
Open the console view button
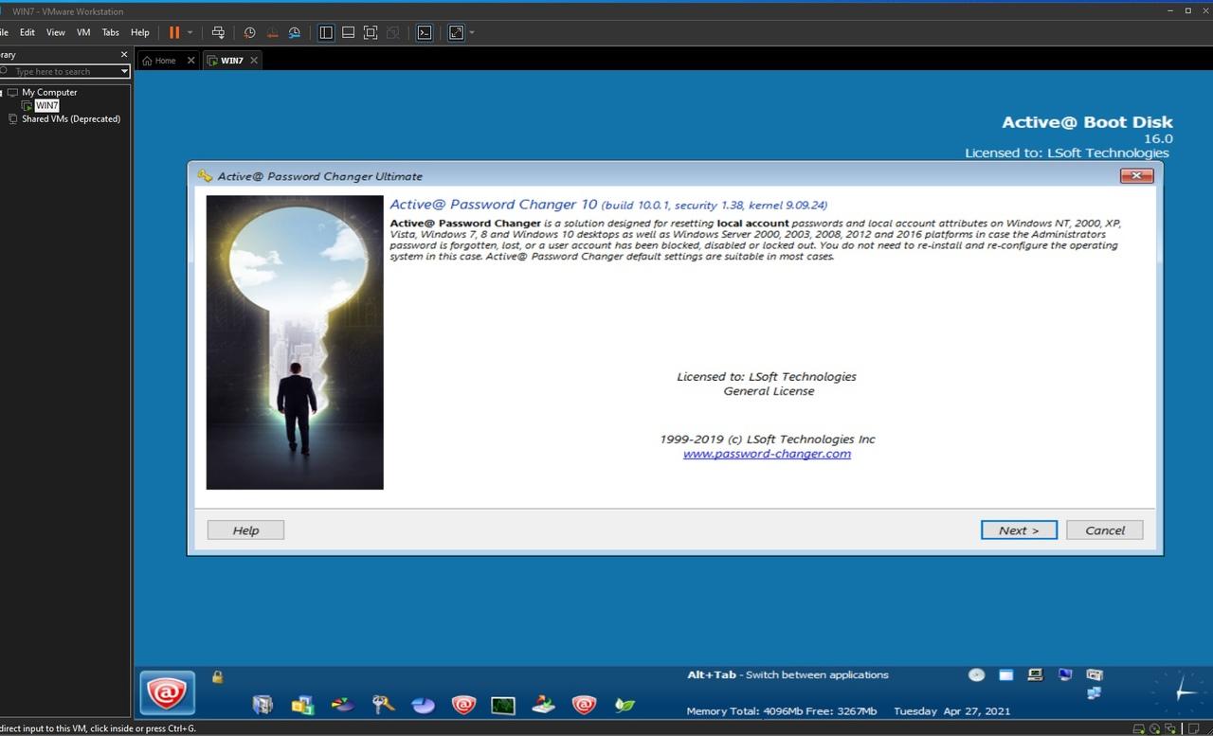425,32
